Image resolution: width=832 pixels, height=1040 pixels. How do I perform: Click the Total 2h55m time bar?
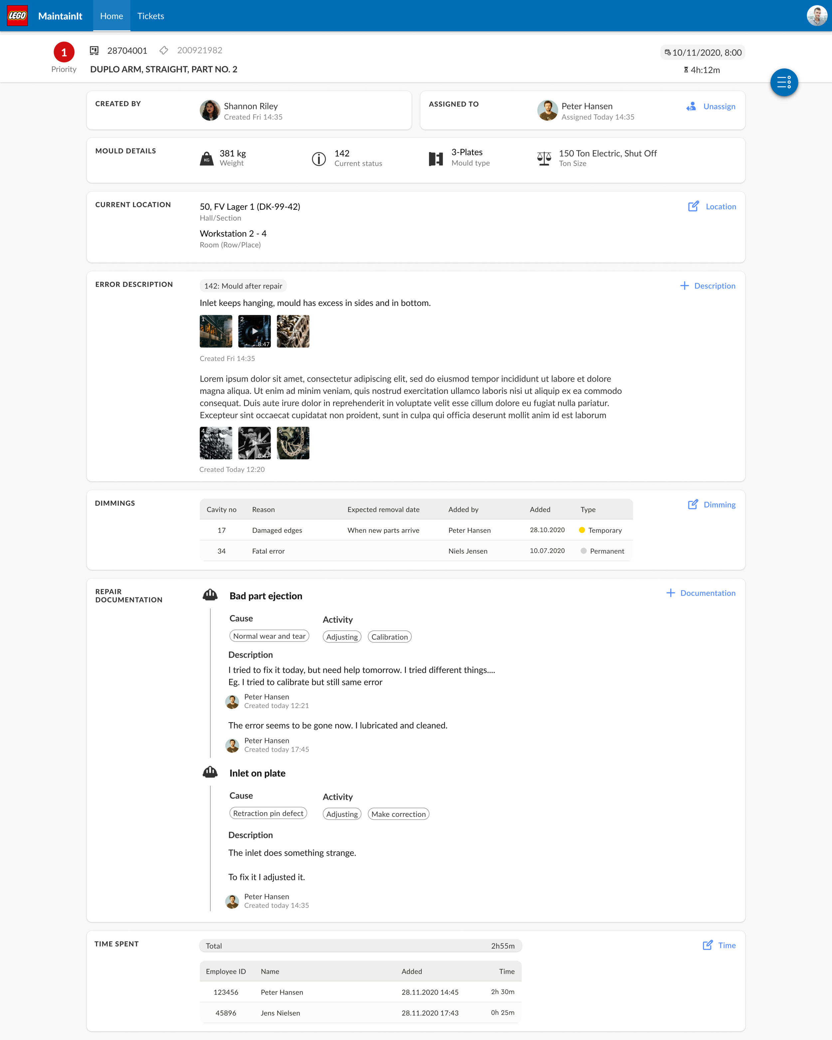click(x=361, y=946)
